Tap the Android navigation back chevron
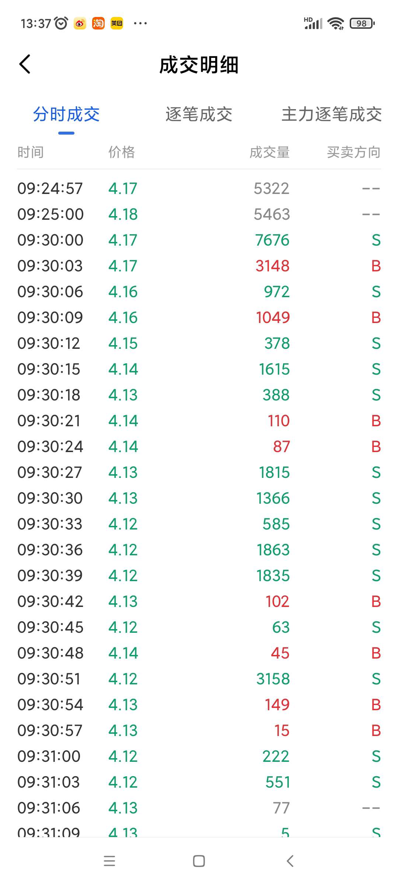Viewport: 398px width, 885px height. pos(290,861)
